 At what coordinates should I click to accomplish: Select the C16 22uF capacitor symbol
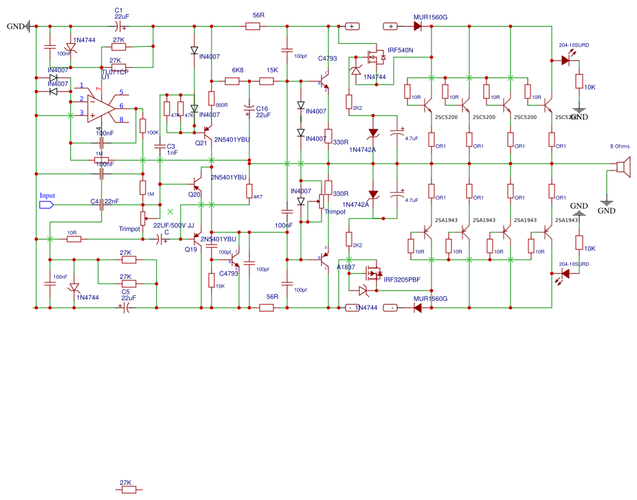point(249,109)
